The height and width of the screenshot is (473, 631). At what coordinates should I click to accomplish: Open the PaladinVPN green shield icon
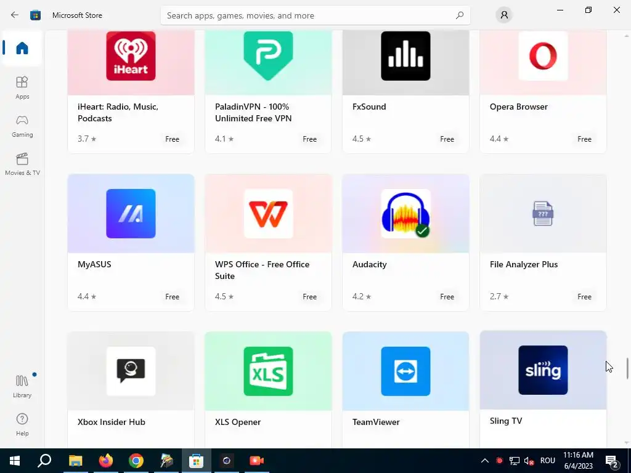268,56
